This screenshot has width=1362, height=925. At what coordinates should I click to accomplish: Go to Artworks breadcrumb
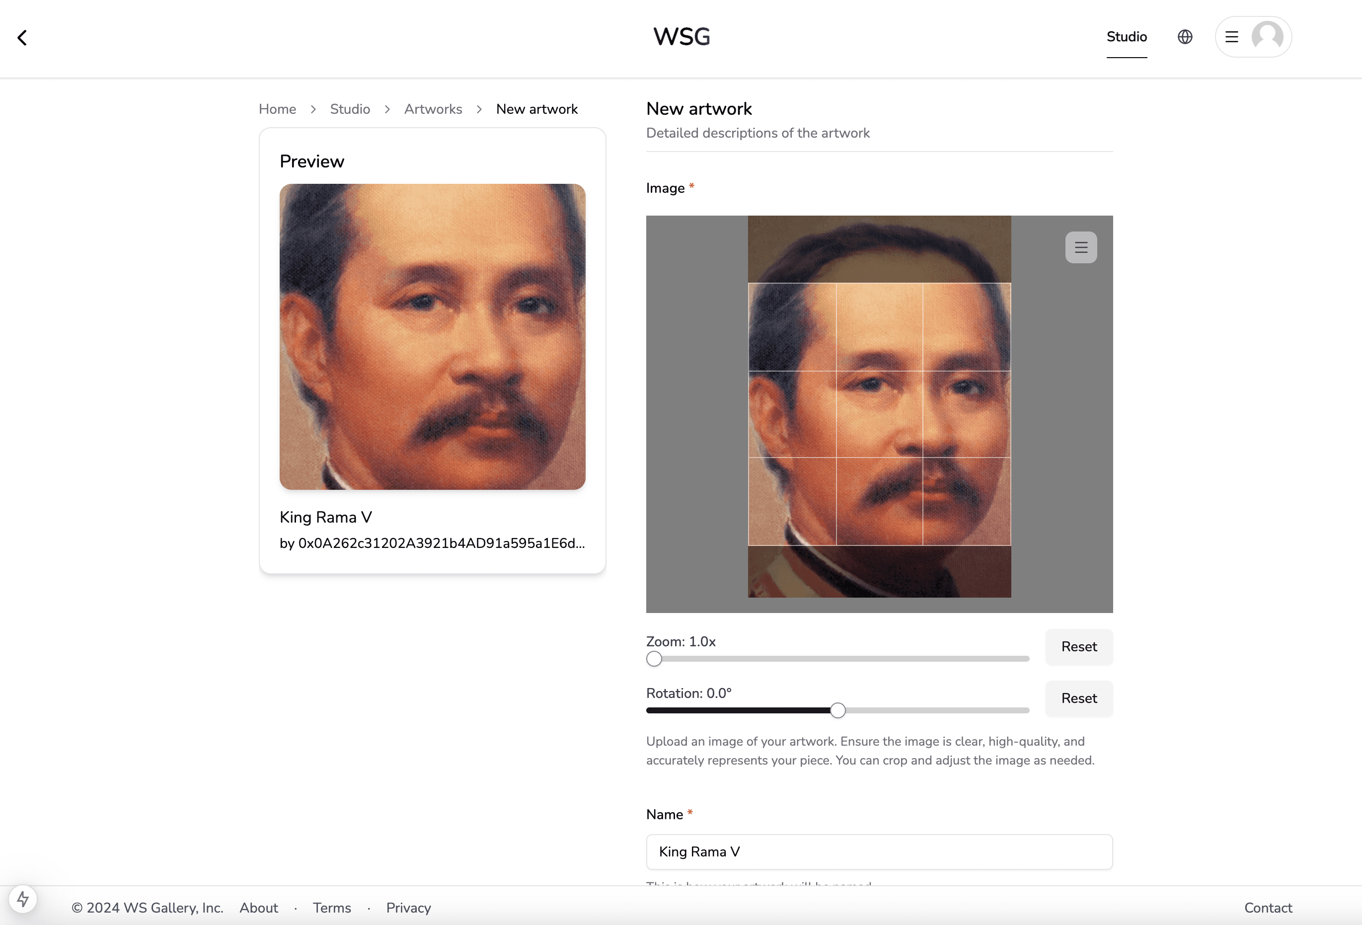(x=433, y=109)
